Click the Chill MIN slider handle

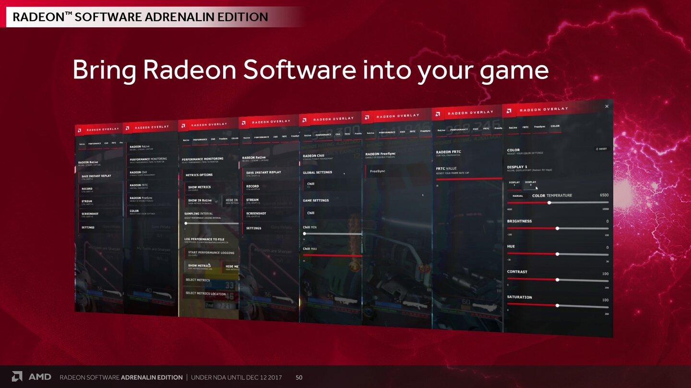click(x=304, y=234)
